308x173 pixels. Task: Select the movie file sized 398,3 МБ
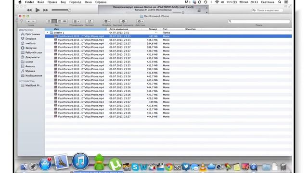[168, 69]
